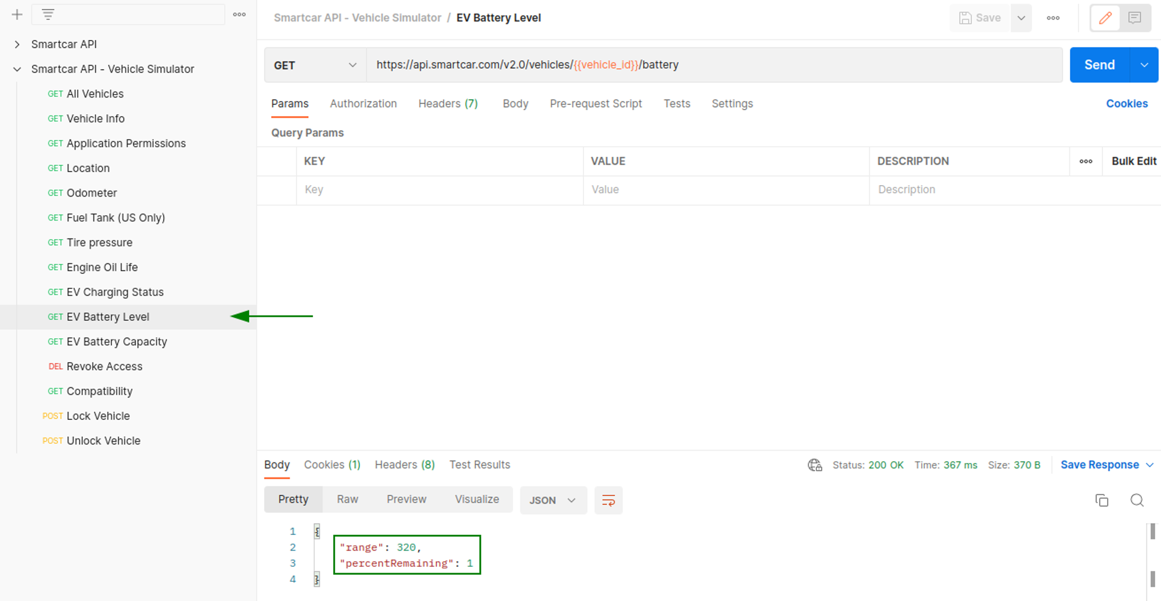Click Smartcar API - Vehicle Simulator breadcrumb
This screenshot has height=601, width=1161.
[358, 18]
